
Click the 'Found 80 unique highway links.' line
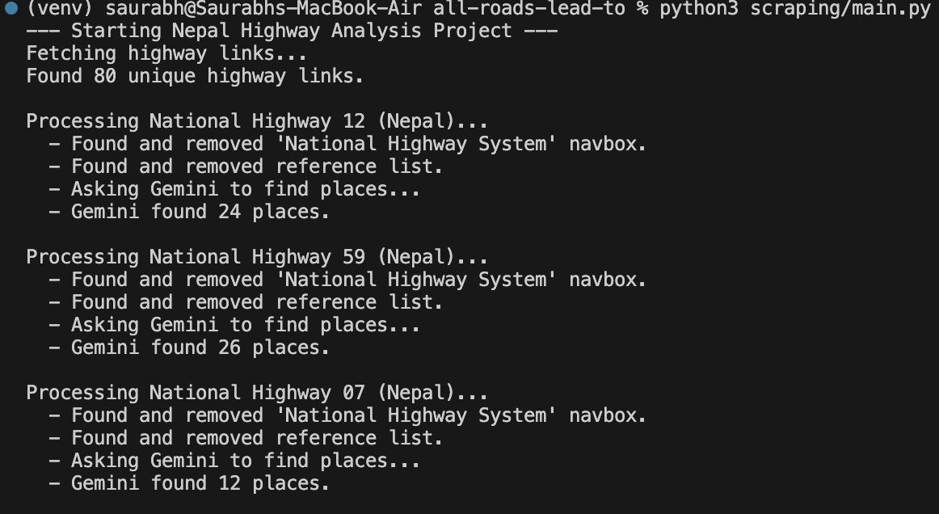pyautogui.click(x=195, y=76)
